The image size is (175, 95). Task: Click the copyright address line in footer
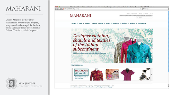click(91, 87)
